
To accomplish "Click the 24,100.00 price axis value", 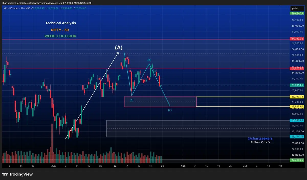I will pyautogui.click(x=297, y=79).
